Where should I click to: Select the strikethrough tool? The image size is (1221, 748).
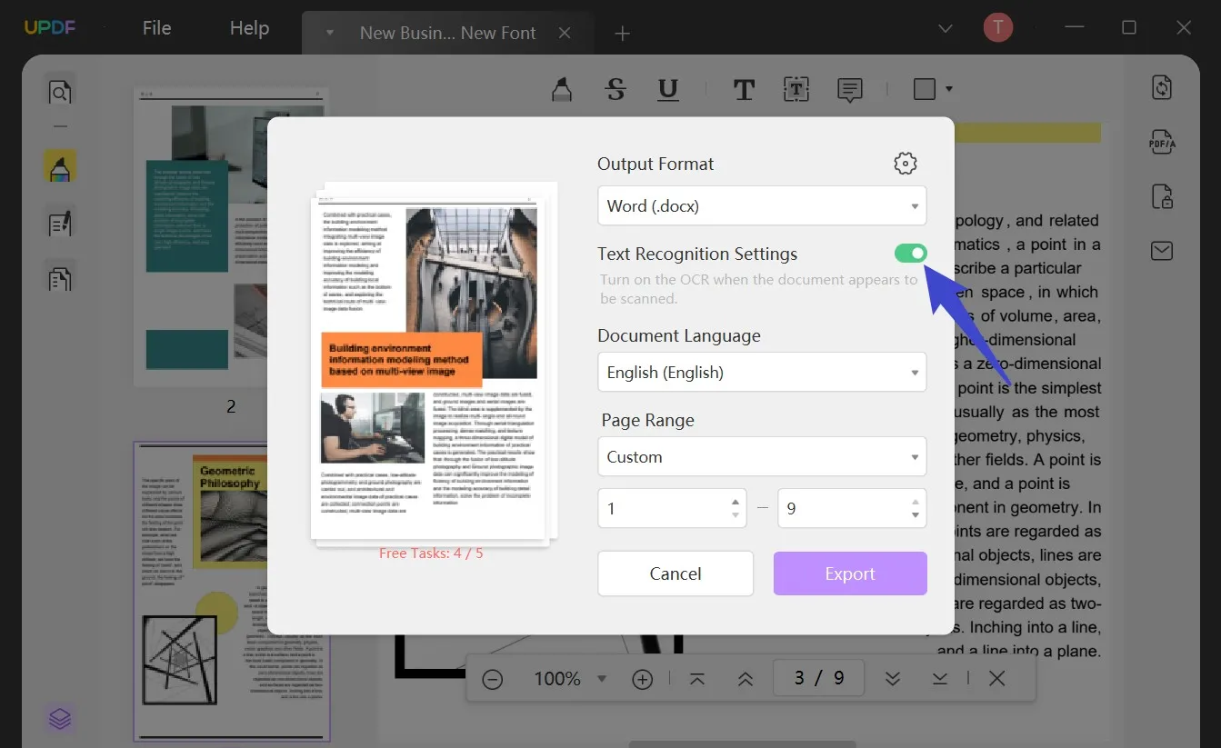tap(616, 89)
